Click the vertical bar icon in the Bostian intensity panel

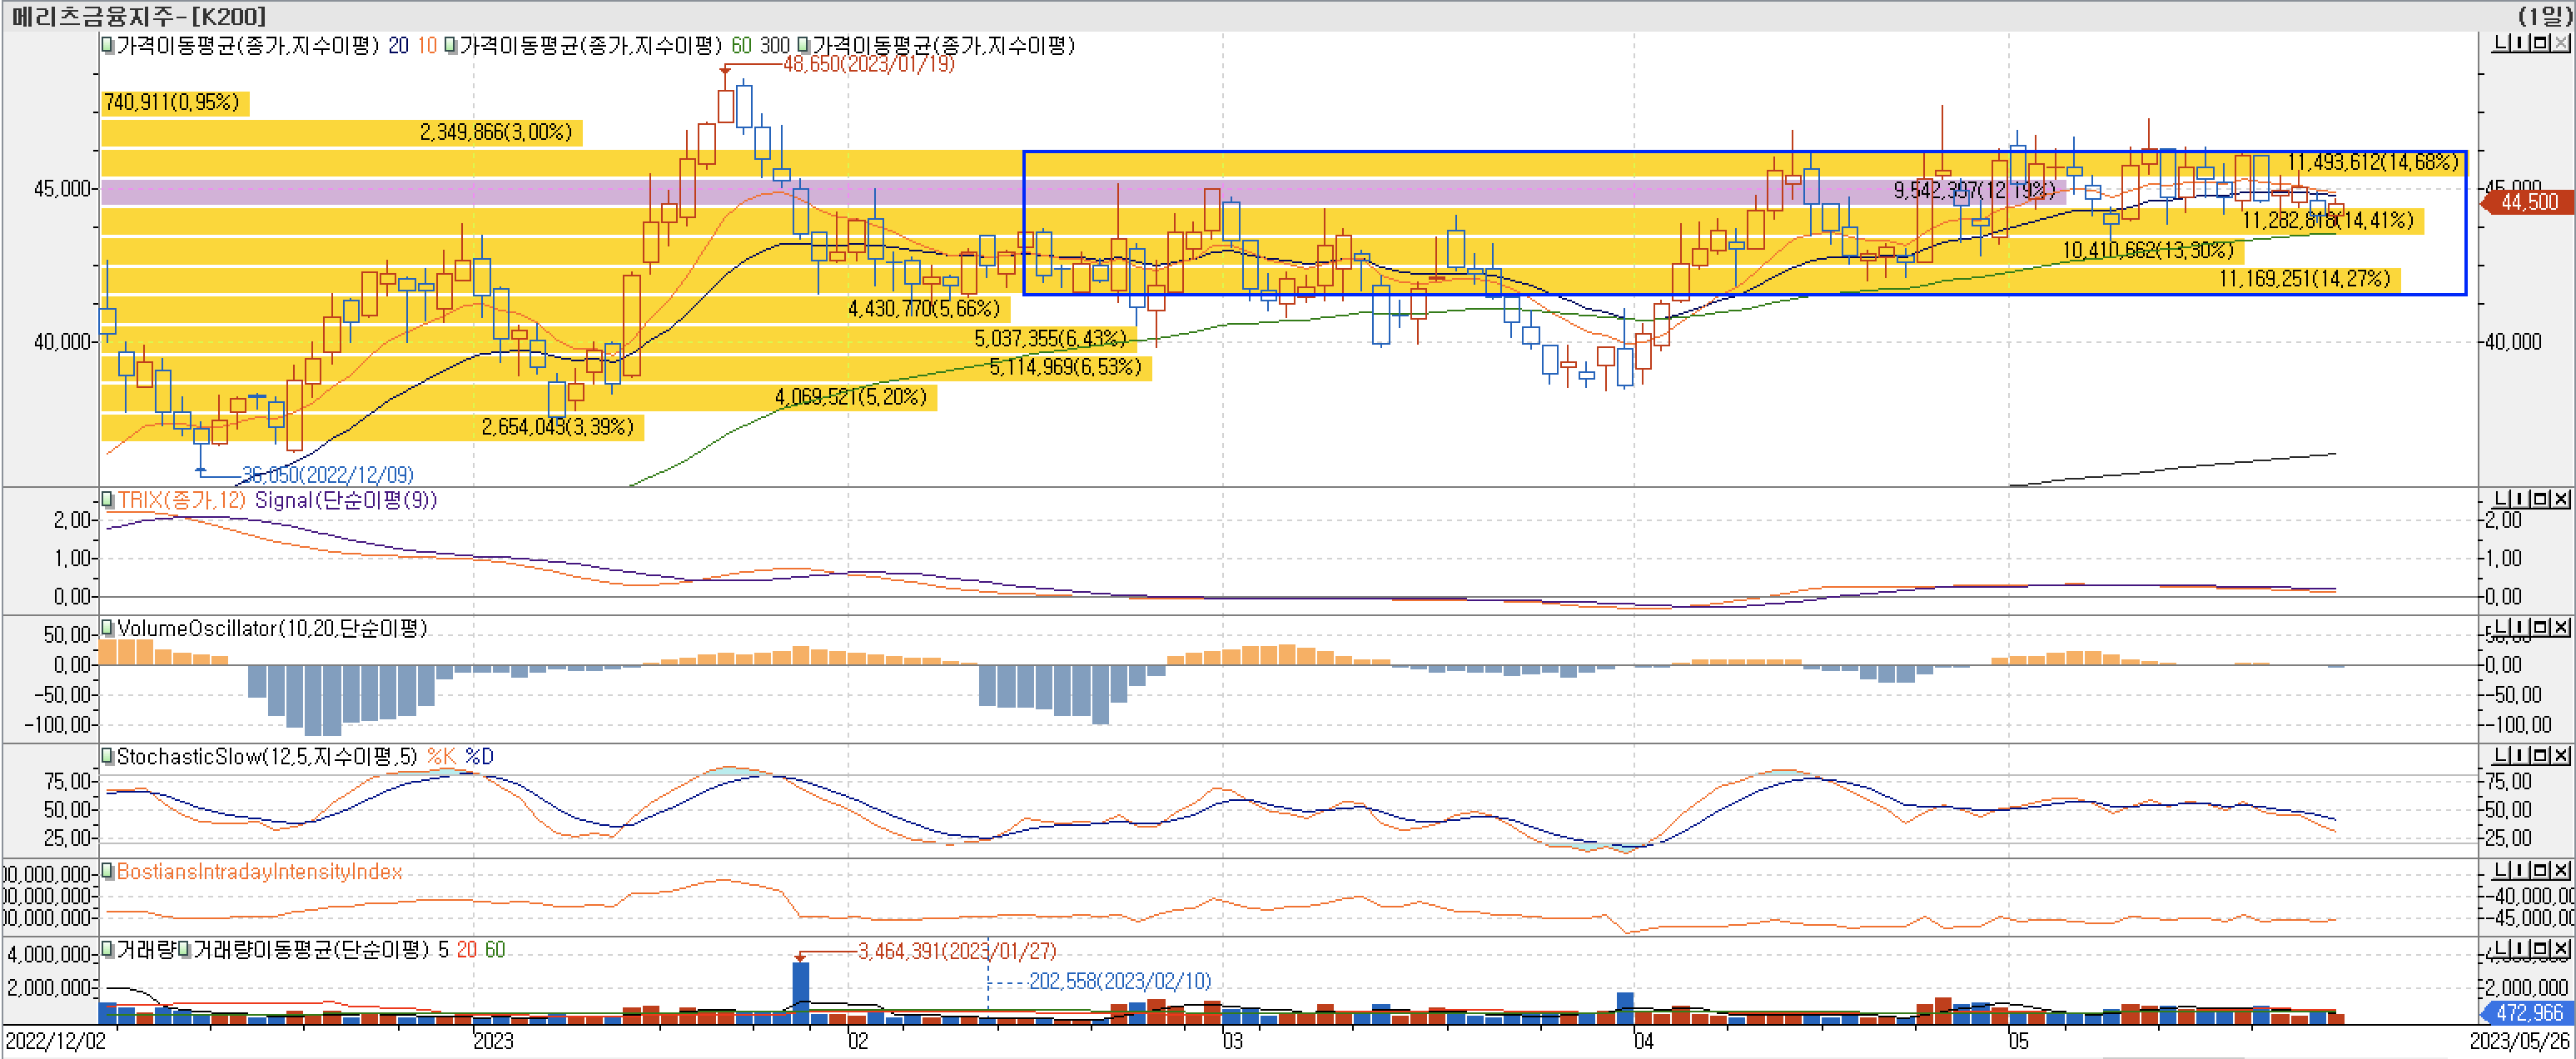(2520, 869)
